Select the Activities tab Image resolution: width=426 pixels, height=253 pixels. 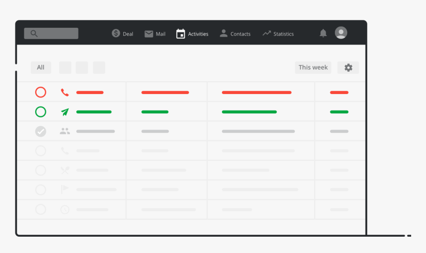tap(192, 34)
